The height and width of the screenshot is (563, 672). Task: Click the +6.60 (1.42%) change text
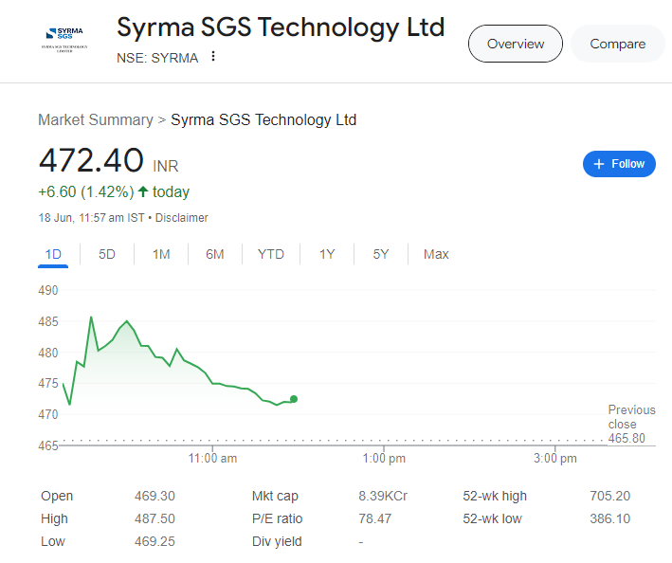coord(86,192)
